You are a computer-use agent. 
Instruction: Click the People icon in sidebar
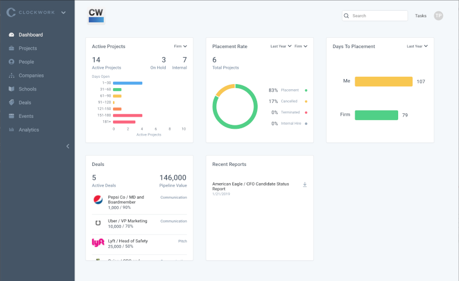(x=11, y=62)
